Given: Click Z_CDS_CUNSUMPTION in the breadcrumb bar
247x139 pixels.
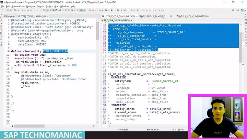Looking at the screenshot, I should pos(118,20).
